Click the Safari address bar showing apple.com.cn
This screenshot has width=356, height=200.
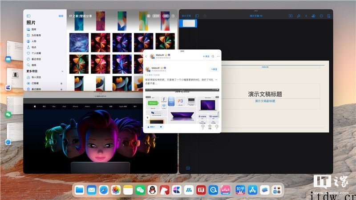(101, 96)
